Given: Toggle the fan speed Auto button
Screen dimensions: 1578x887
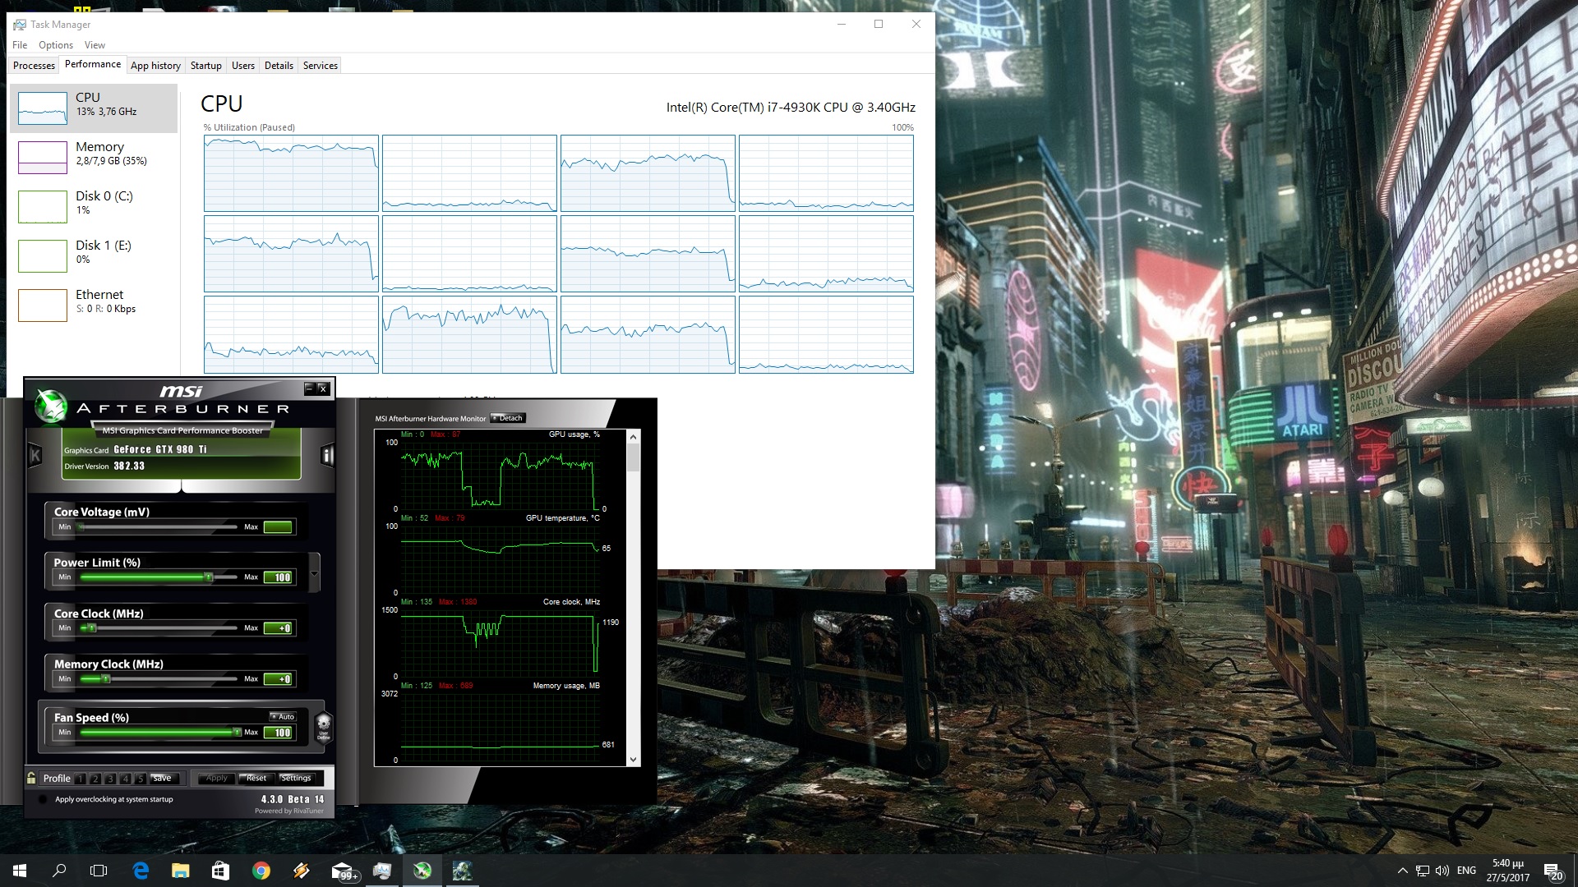Looking at the screenshot, I should tap(283, 717).
